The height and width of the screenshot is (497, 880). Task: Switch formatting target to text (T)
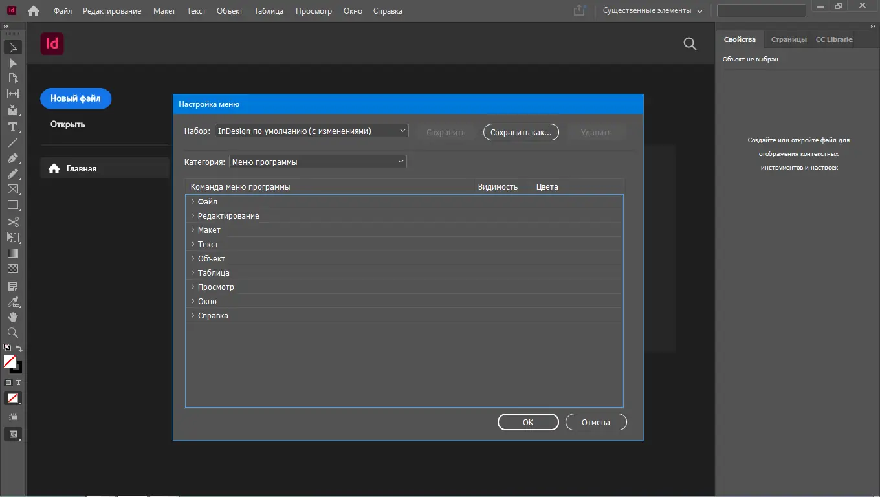[19, 382]
